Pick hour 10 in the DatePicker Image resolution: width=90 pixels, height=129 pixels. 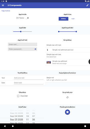[x=27, y=116]
